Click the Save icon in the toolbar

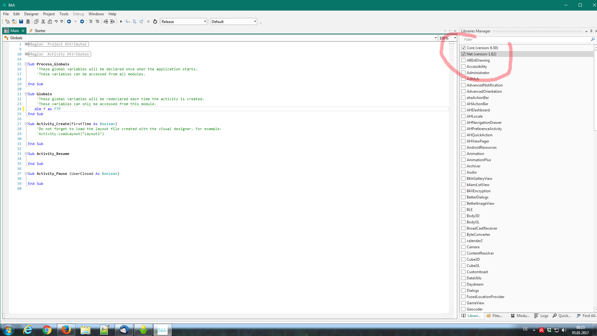(21, 21)
